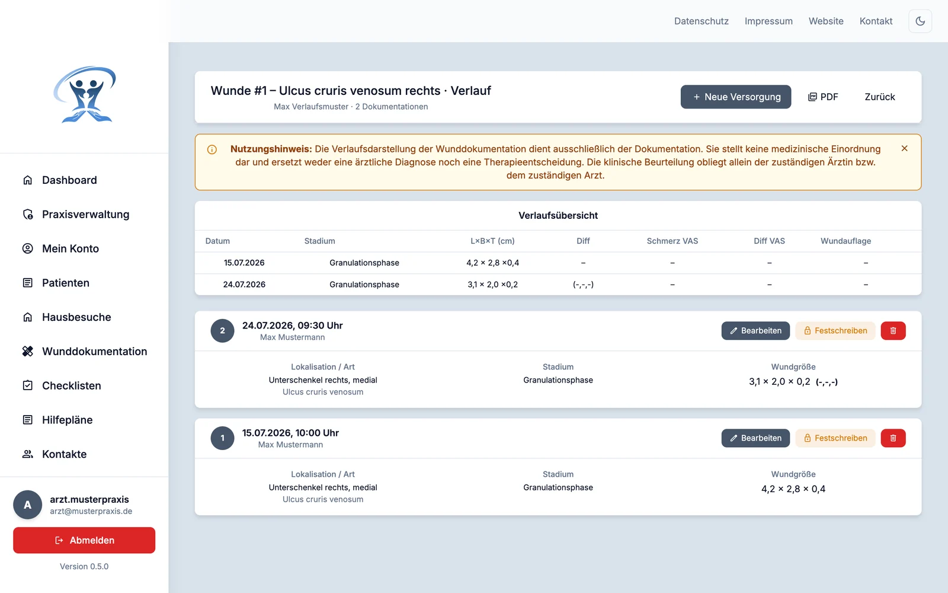
Task: Click the Kontakte people icon
Action: click(28, 454)
